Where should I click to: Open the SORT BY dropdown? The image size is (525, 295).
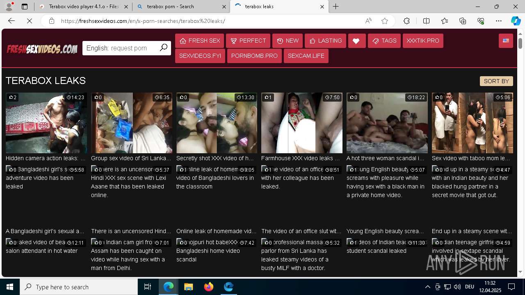point(496,81)
